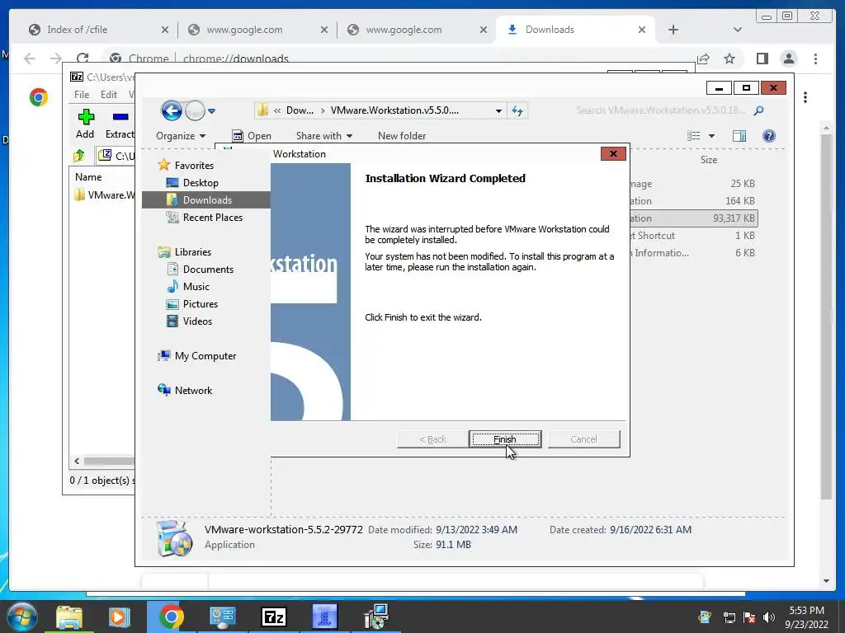Close the Downloads tab

coord(642,30)
